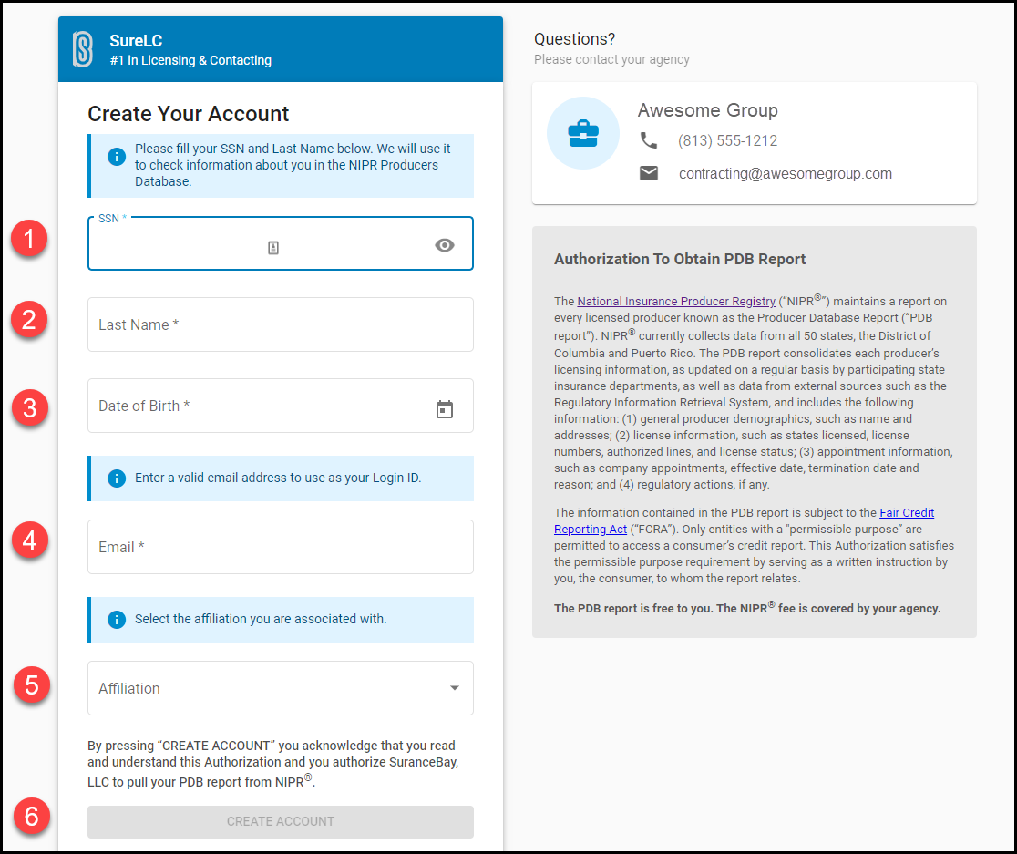Open the Date of Birth calendar picker
Image resolution: width=1017 pixels, height=854 pixels.
point(445,409)
